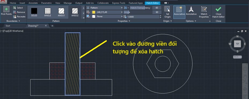249x99 pixels.
Task: Click the [2D Wireframe] visual style label
Action: [16, 31]
